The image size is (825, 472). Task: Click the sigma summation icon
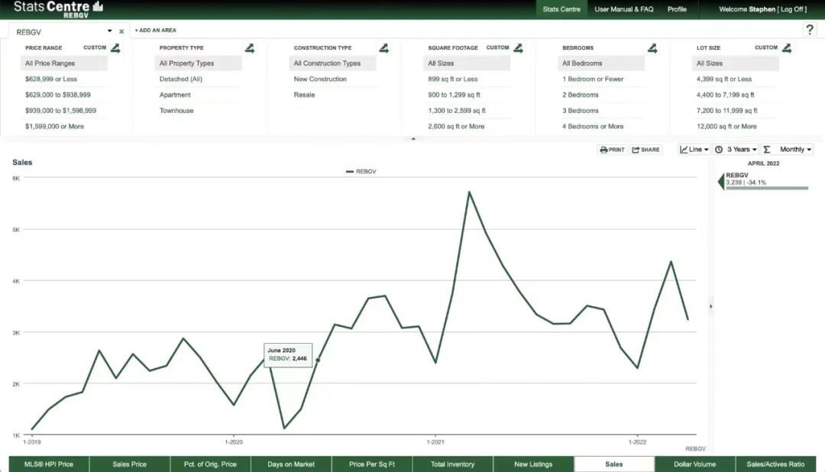coord(767,150)
